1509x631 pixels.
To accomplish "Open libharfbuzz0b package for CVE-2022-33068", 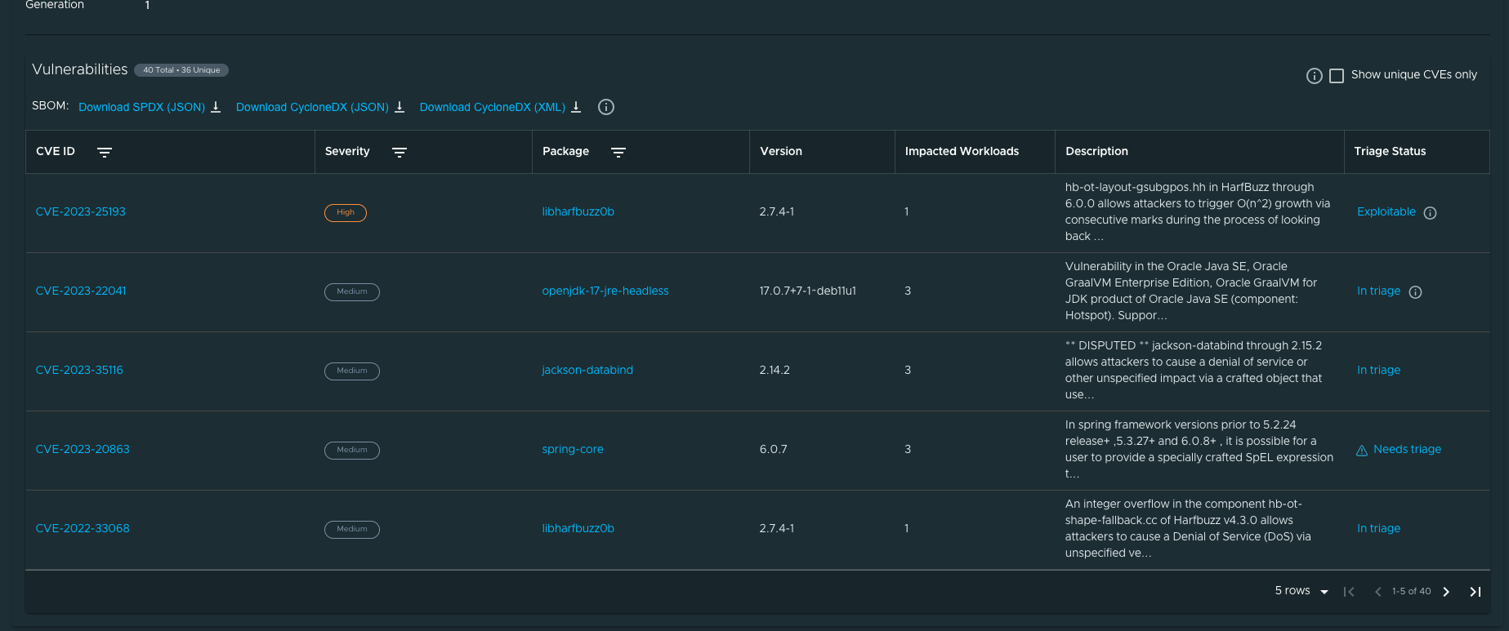I will [578, 528].
